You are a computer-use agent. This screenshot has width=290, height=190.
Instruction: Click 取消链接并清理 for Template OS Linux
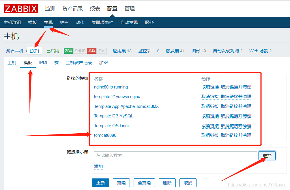point(236,126)
